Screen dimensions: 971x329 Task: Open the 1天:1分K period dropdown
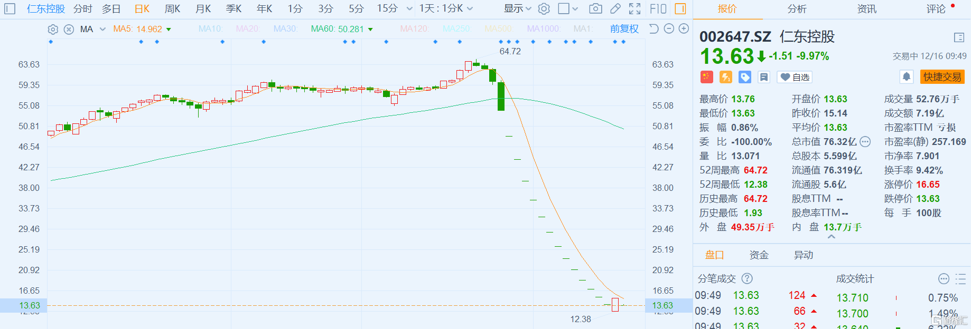click(446, 9)
